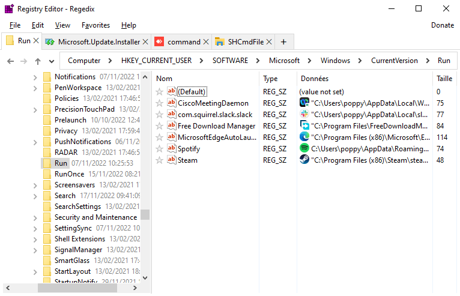Click the Steam app icon in data column
Viewport: 460px width, 296px height.
pos(304,160)
